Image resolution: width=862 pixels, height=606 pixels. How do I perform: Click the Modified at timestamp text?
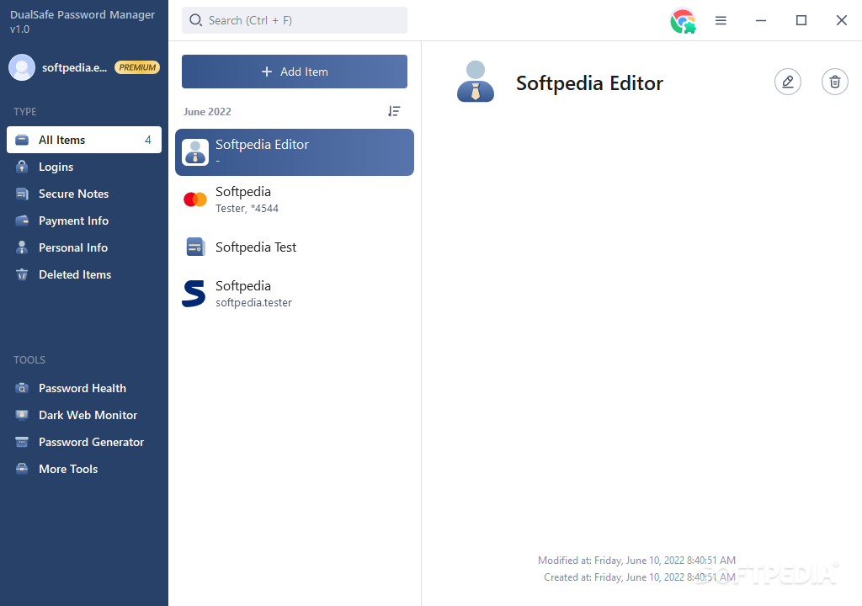pyautogui.click(x=636, y=561)
